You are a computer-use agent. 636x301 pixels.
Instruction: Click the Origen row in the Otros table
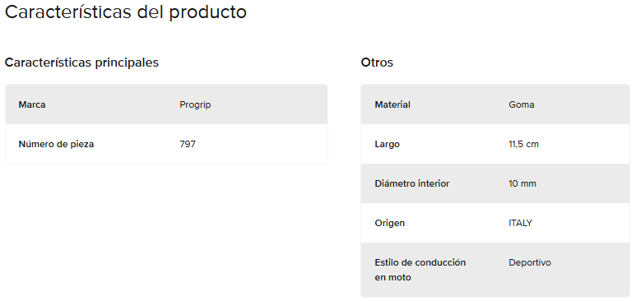point(494,223)
